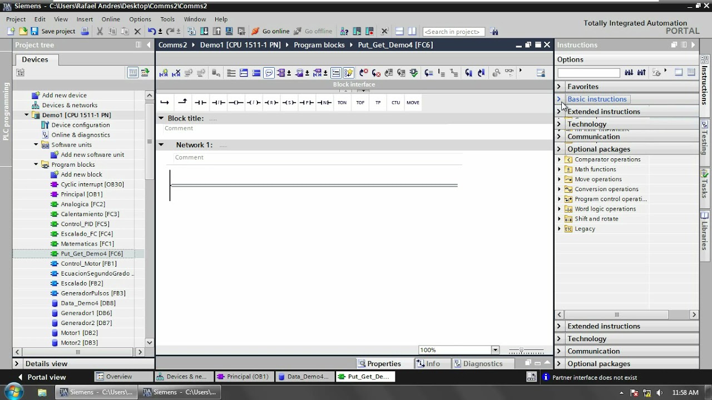The height and width of the screenshot is (400, 712).
Task: Insert normally open contact from favorites
Action: click(x=200, y=103)
